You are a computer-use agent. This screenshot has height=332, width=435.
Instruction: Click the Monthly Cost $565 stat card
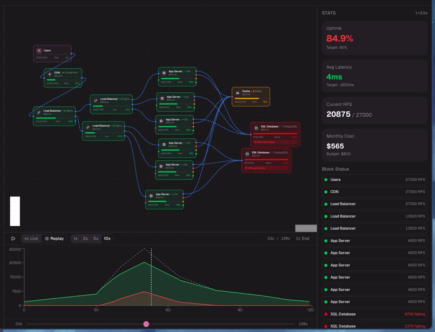[x=374, y=145]
